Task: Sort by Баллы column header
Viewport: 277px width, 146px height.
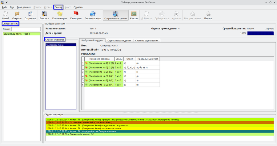Action: coord(119,59)
